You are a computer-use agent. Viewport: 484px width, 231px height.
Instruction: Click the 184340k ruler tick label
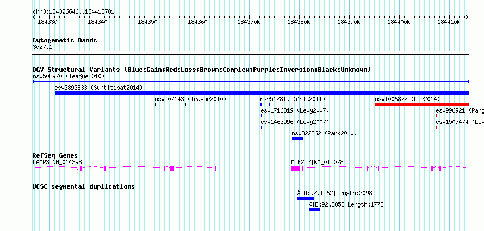[x=98, y=22]
